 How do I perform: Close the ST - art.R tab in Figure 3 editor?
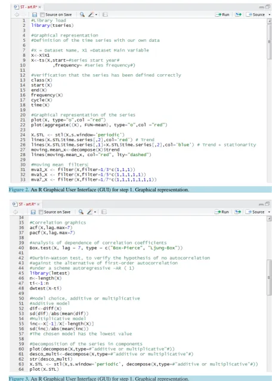point(38,204)
